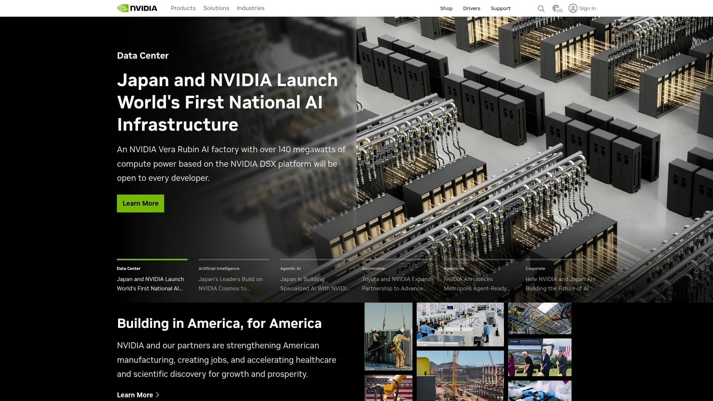This screenshot has height=401, width=713.
Task: Open the Industries menu
Action: (250, 8)
